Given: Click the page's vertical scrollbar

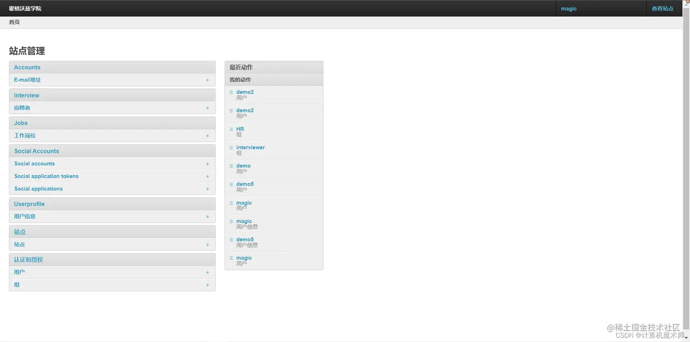Looking at the screenshot, I should [x=686, y=169].
